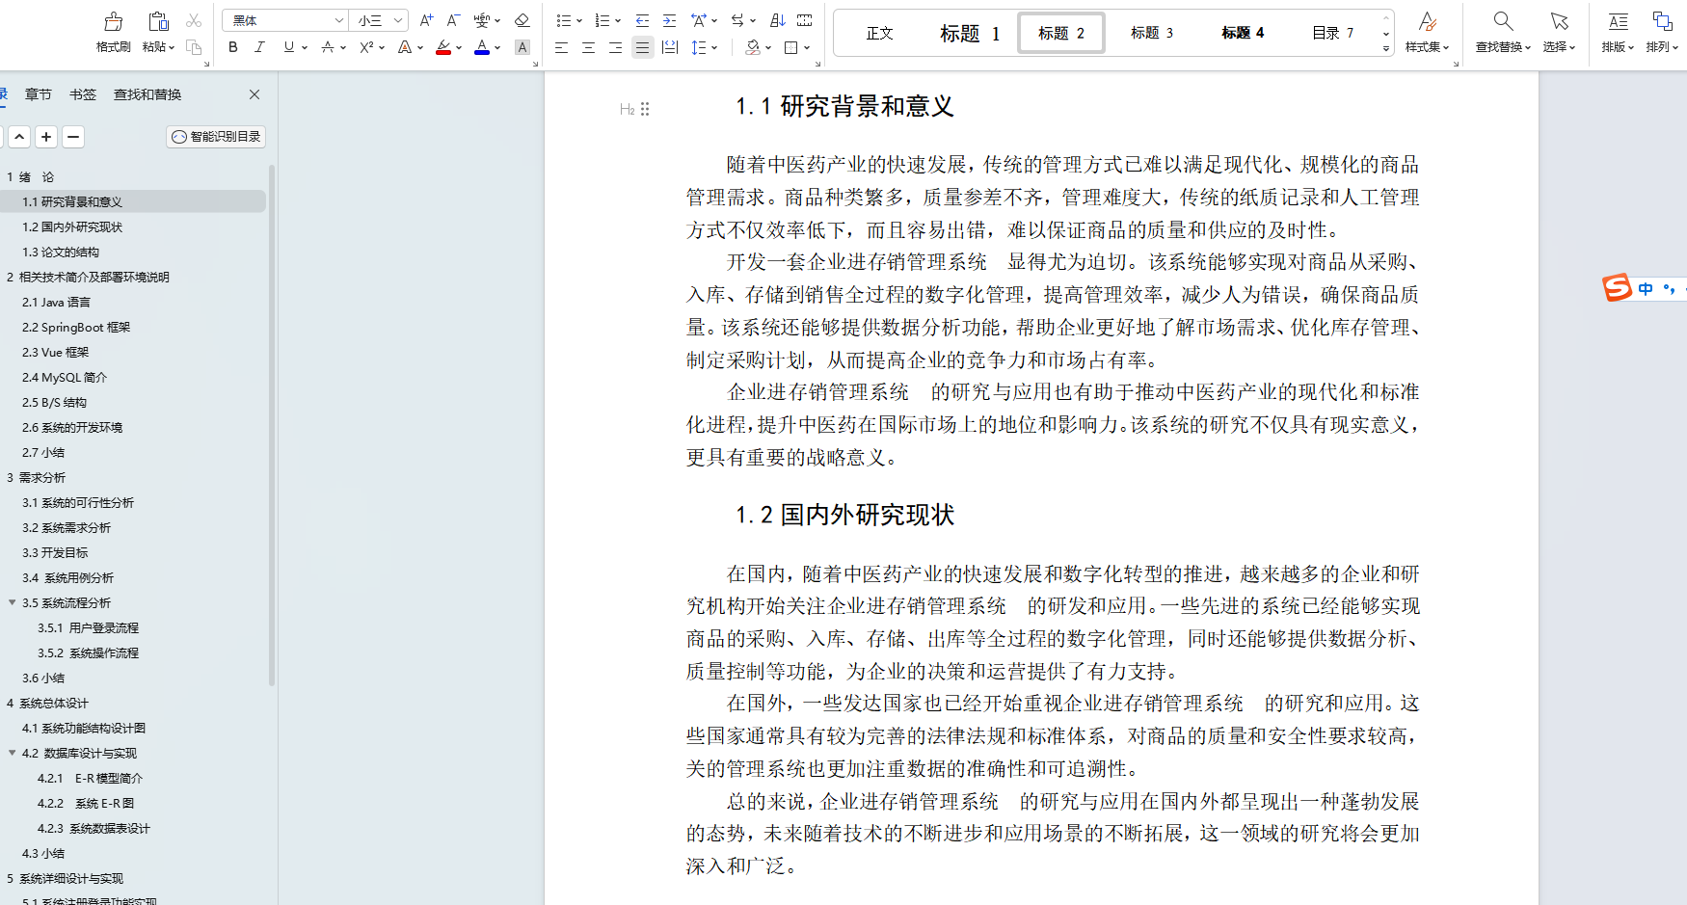
Task: Decrease font size with A- icon
Action: 453,20
